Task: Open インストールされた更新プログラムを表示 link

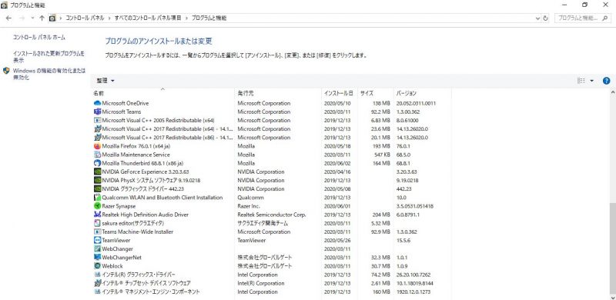Action: click(49, 57)
